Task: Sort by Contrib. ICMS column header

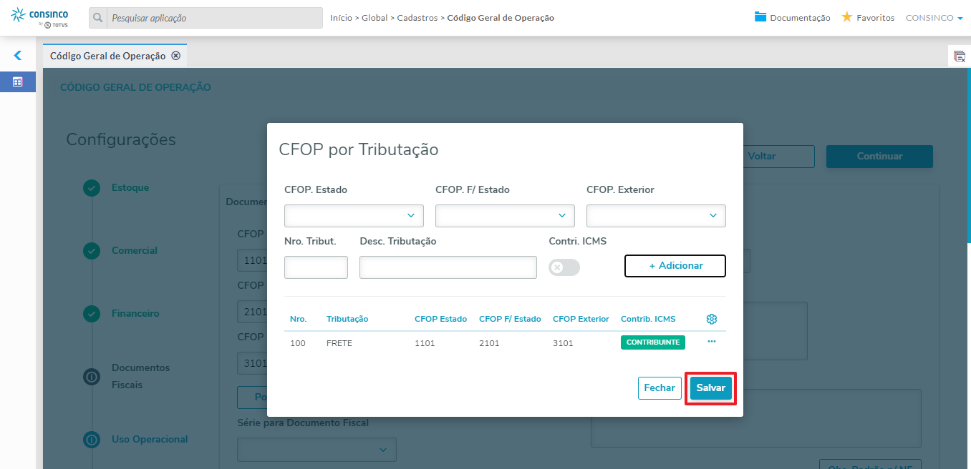Action: [648, 319]
